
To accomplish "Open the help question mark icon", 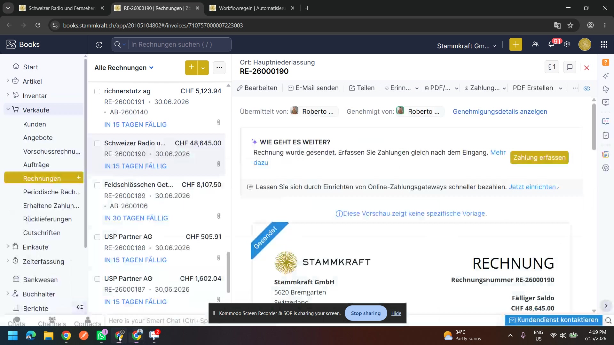I will (606, 62).
